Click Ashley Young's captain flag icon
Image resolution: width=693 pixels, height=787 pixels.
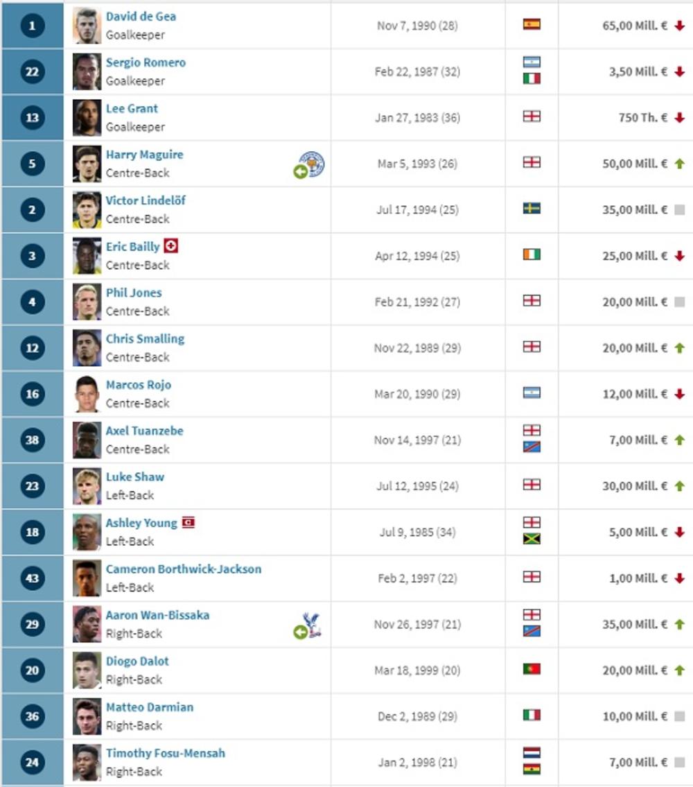coord(188,522)
